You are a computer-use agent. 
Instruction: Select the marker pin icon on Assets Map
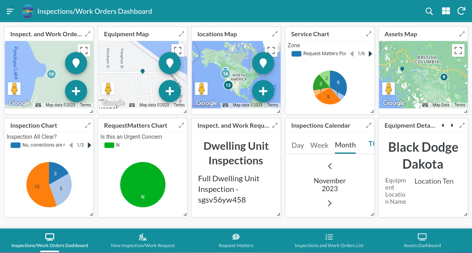tap(403, 68)
